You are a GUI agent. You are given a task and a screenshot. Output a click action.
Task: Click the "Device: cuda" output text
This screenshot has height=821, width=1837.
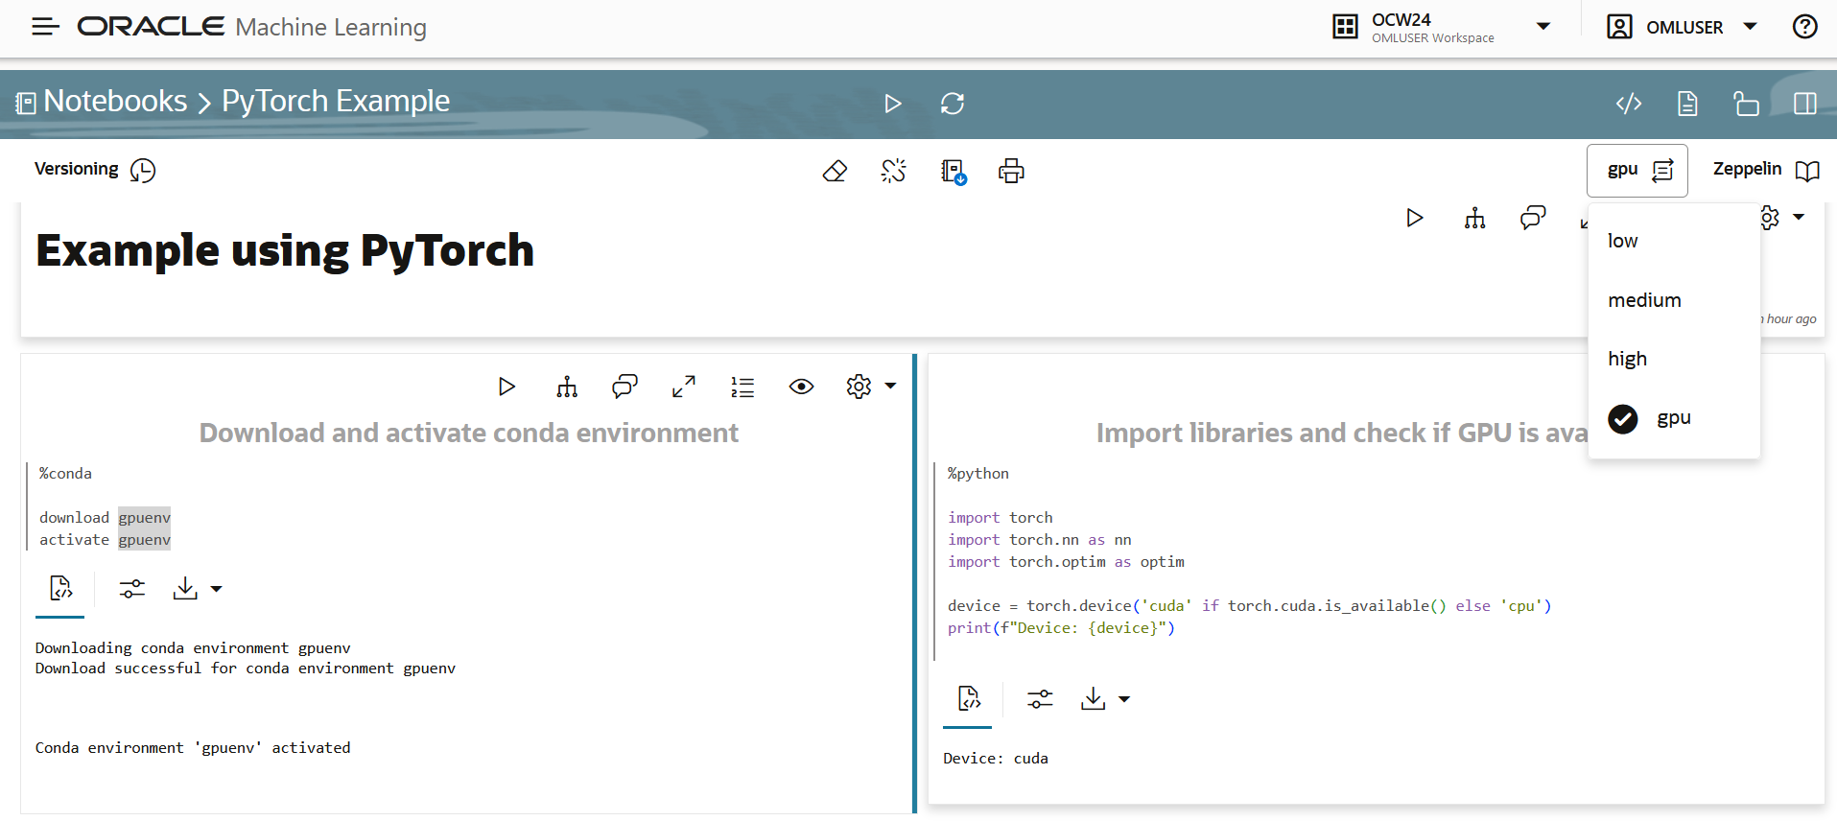pos(996,759)
